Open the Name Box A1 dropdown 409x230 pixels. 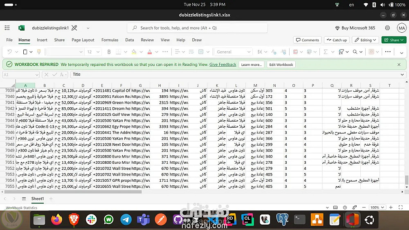[x=36, y=74]
